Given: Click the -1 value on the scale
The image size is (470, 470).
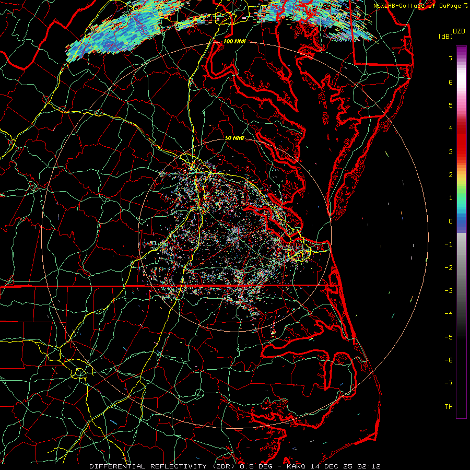Looking at the screenshot, I should 449,244.
